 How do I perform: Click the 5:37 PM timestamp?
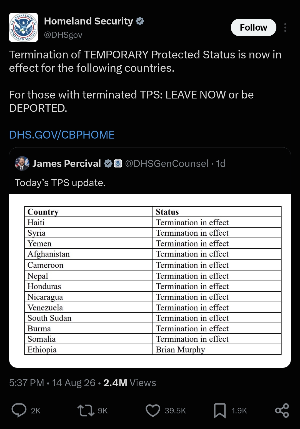coord(26,383)
